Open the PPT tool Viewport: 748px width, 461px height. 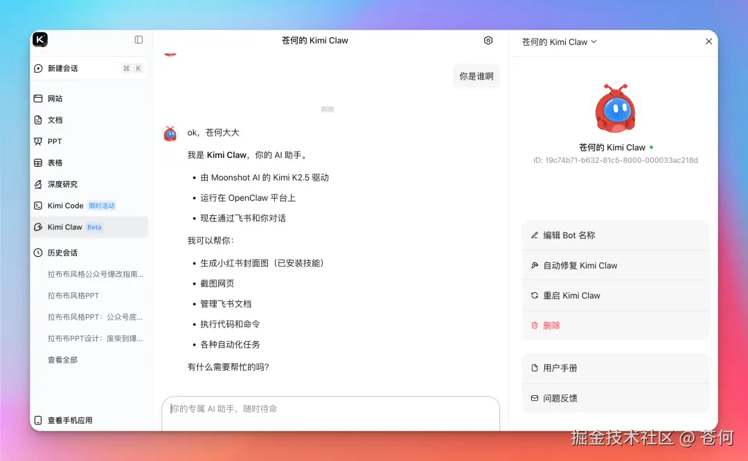tap(51, 141)
